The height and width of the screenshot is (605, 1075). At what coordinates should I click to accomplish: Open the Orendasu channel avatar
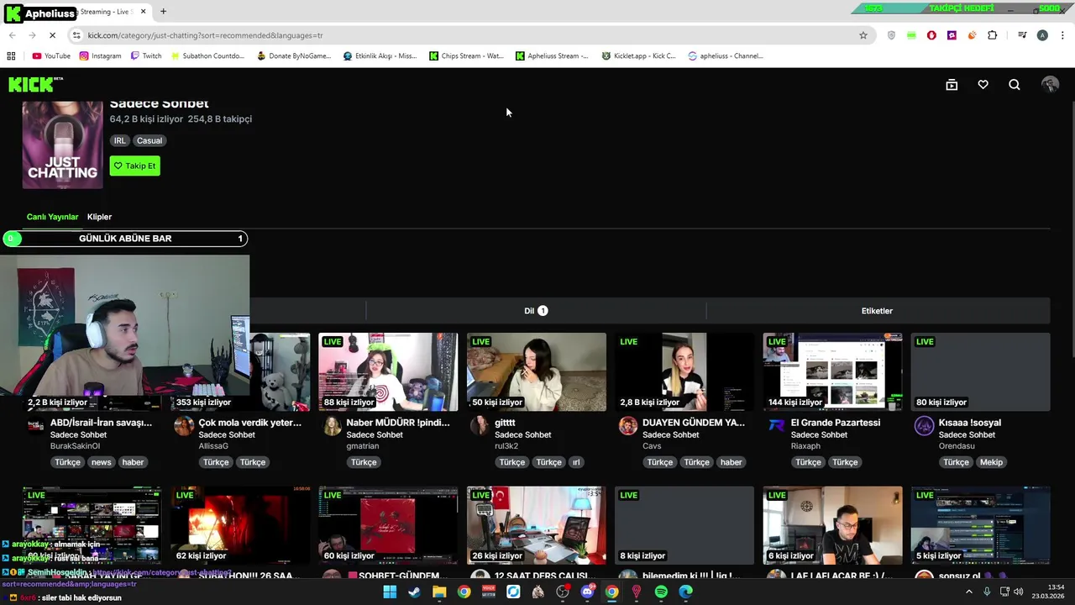(924, 426)
